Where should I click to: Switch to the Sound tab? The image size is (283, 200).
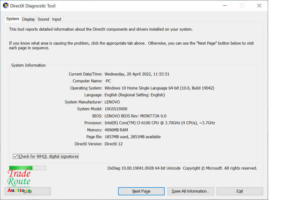43,19
